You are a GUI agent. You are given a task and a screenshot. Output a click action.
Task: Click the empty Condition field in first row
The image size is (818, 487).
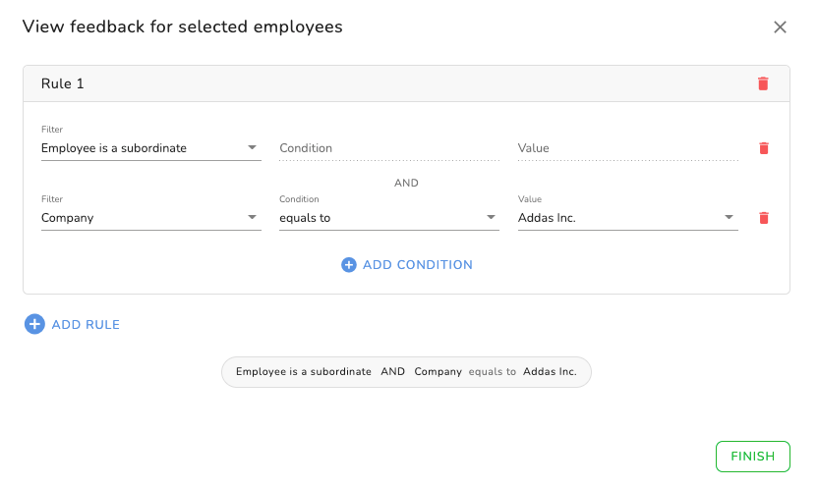tap(388, 148)
